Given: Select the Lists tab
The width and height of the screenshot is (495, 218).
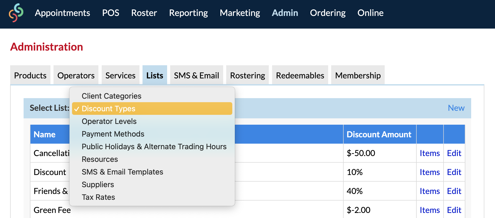Looking at the screenshot, I should point(155,75).
